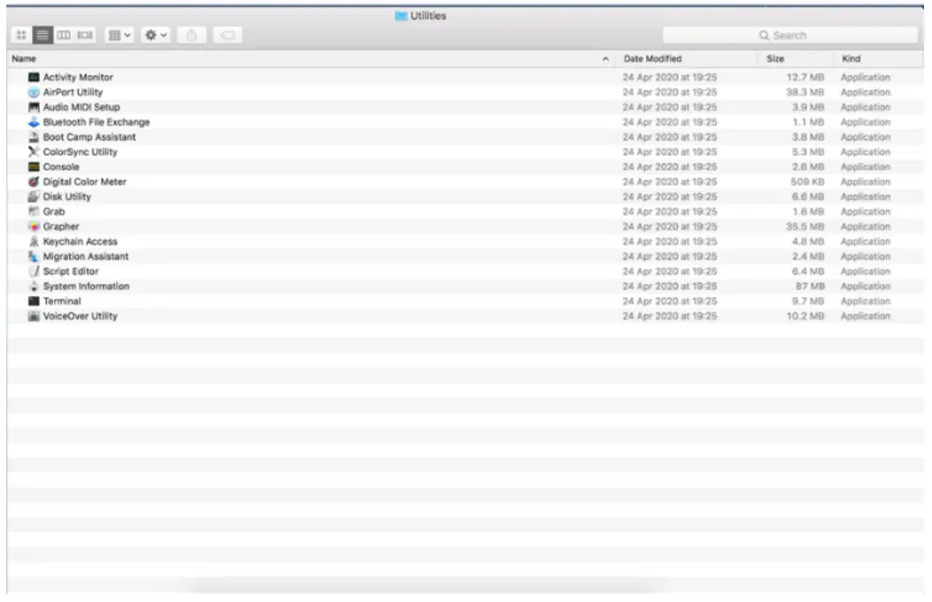The image size is (932, 602).
Task: Click the Kind cell of Keychain Access row
Action: click(866, 241)
